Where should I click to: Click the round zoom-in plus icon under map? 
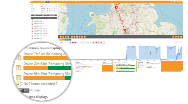[x=179, y=37]
